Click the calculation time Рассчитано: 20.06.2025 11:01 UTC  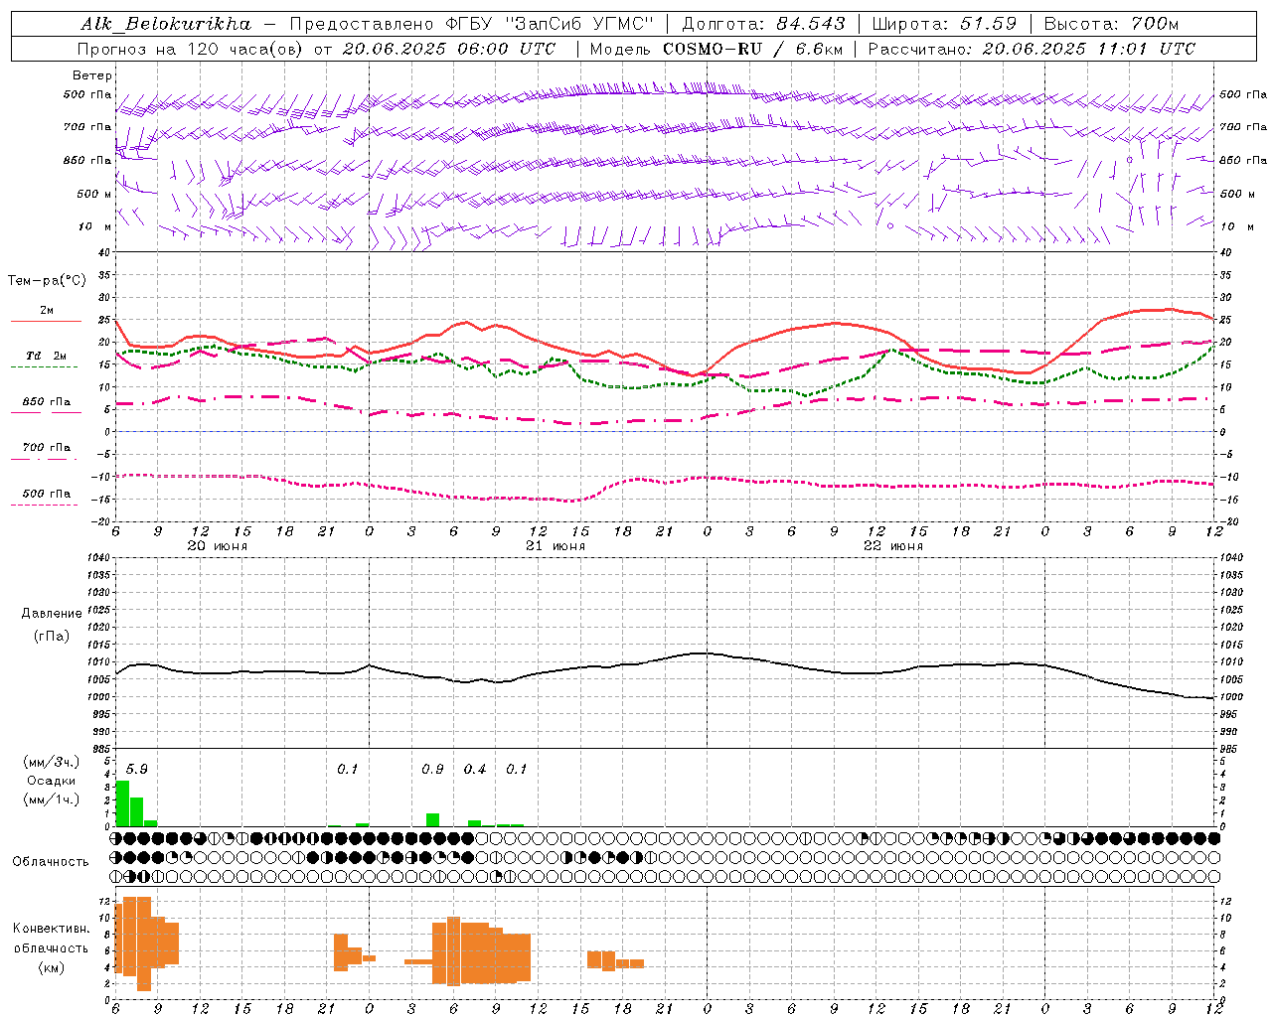pos(1032,49)
